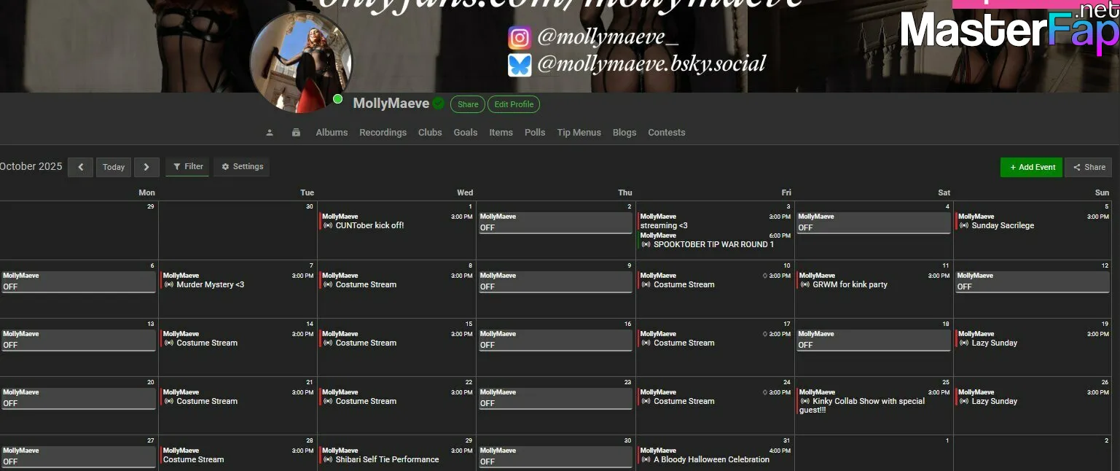Open the Tip Menus tab
Viewport: 1120px width, 471px height.
[579, 133]
